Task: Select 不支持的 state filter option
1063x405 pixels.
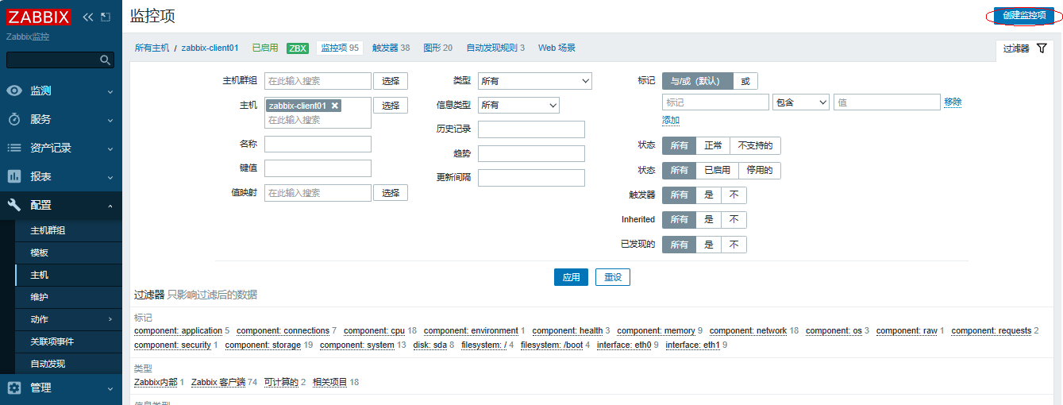Action: 755,146
